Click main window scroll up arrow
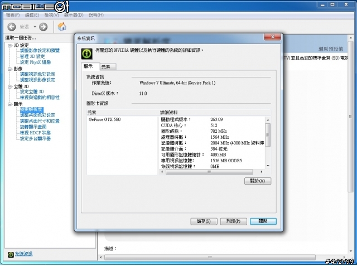This screenshot has width=357, height=266. tap(351, 38)
